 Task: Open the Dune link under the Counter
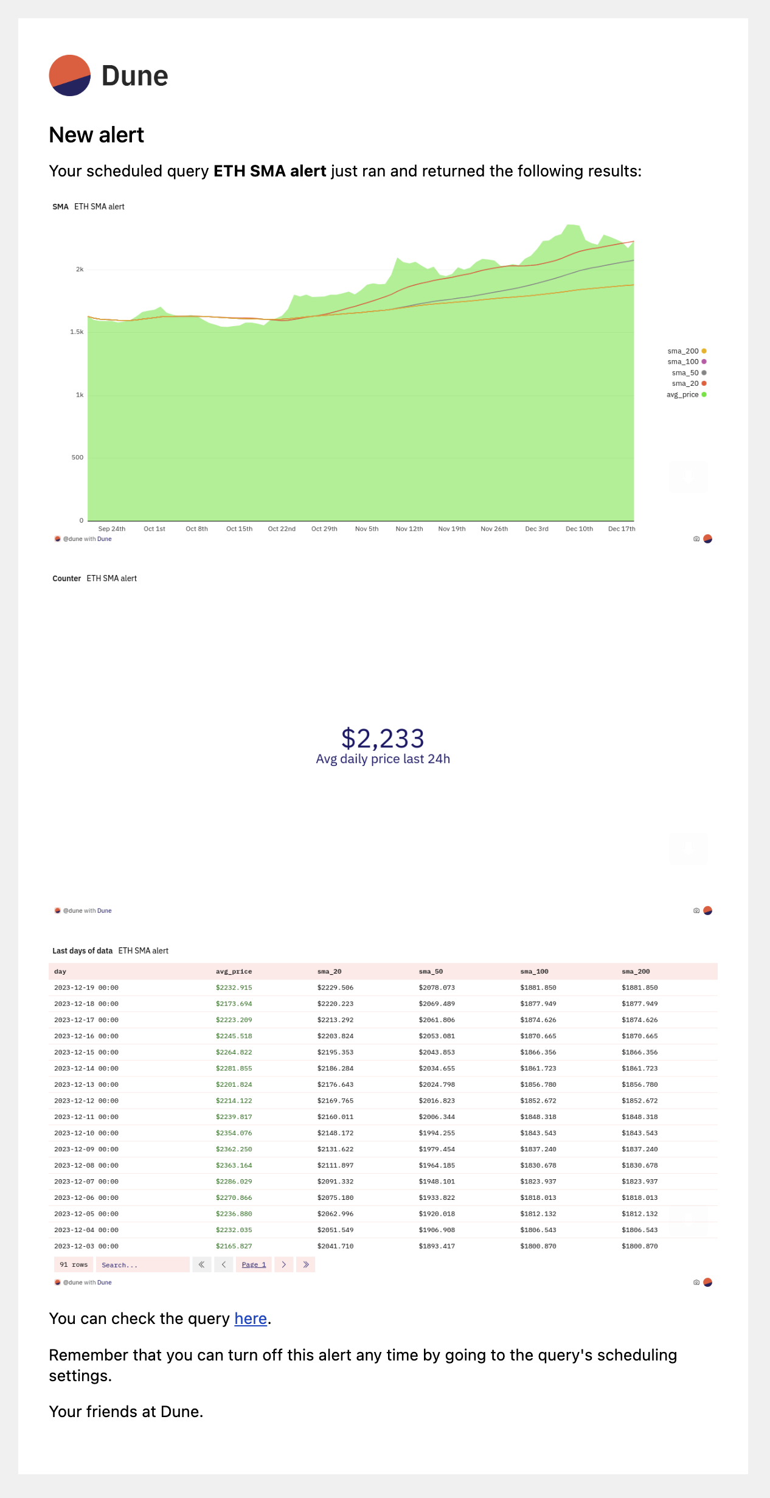click(105, 911)
